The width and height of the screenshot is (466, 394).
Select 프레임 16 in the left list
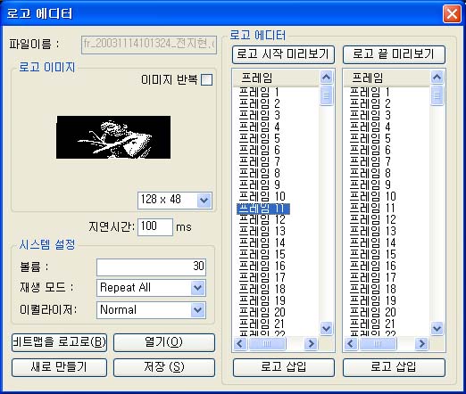click(262, 266)
